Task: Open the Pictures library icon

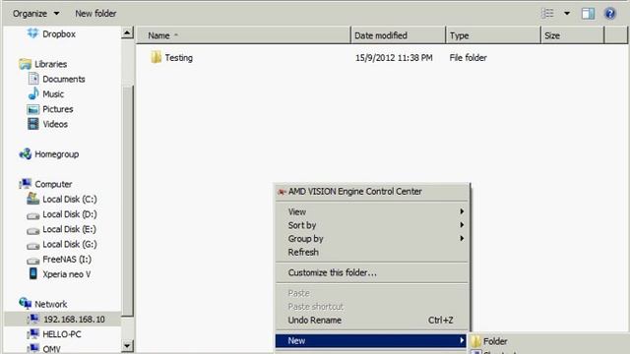Action: [32, 109]
